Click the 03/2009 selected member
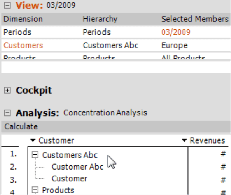 pyautogui.click(x=176, y=32)
